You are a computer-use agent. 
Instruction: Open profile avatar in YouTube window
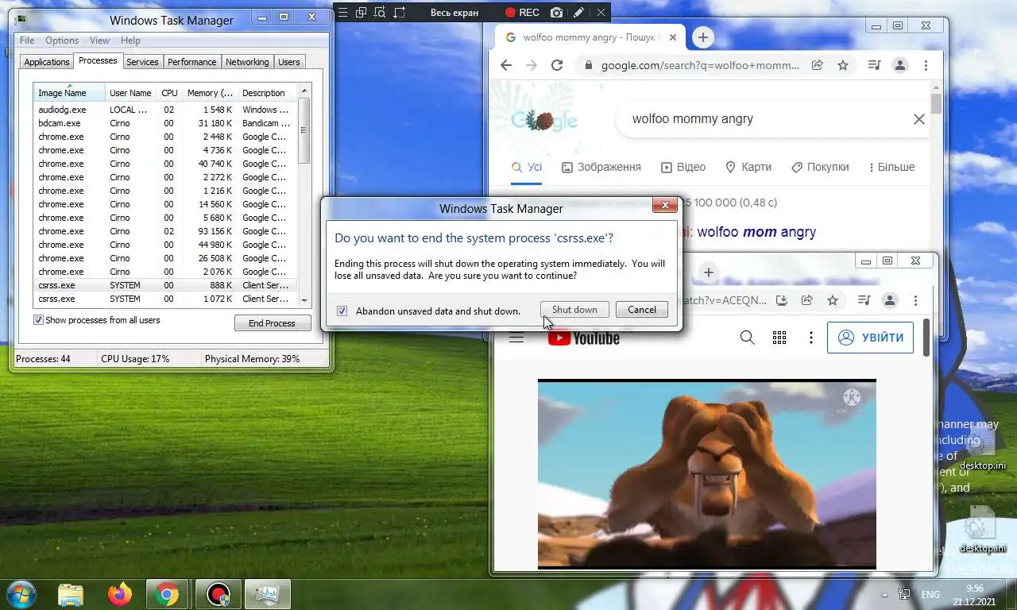click(890, 300)
